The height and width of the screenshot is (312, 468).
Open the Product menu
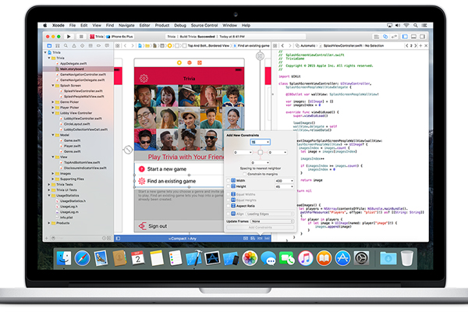point(162,26)
